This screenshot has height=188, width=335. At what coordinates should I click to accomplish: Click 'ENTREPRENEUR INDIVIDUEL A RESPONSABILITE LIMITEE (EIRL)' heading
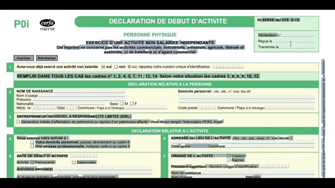(x=74, y=116)
